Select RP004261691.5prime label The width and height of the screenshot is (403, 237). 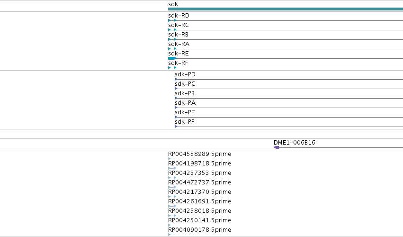click(x=199, y=201)
